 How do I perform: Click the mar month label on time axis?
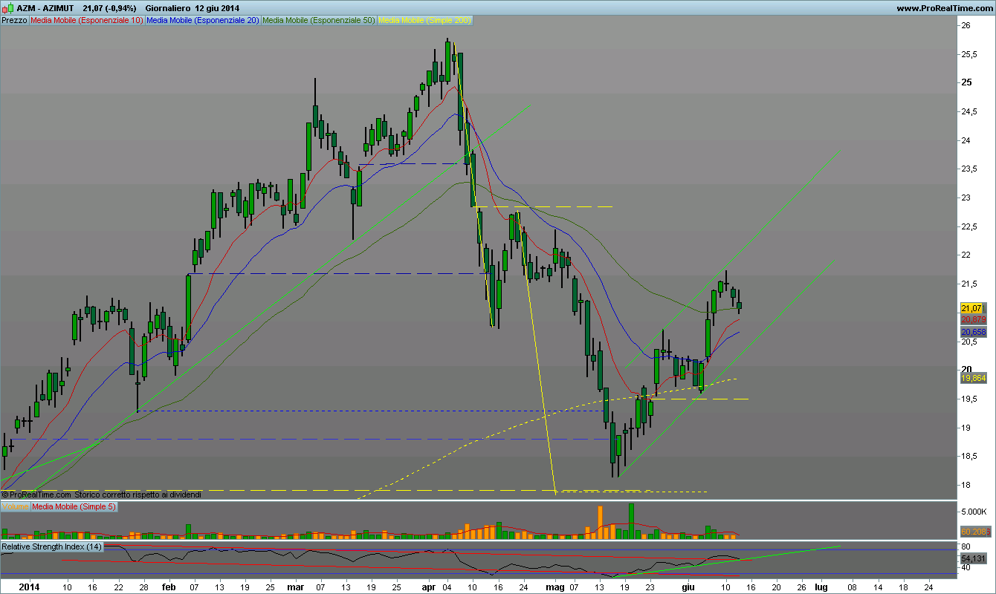pyautogui.click(x=296, y=587)
